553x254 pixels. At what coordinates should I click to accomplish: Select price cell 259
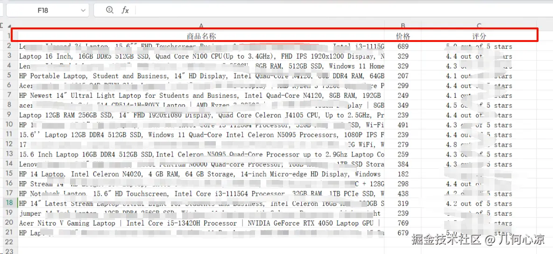(x=403, y=154)
